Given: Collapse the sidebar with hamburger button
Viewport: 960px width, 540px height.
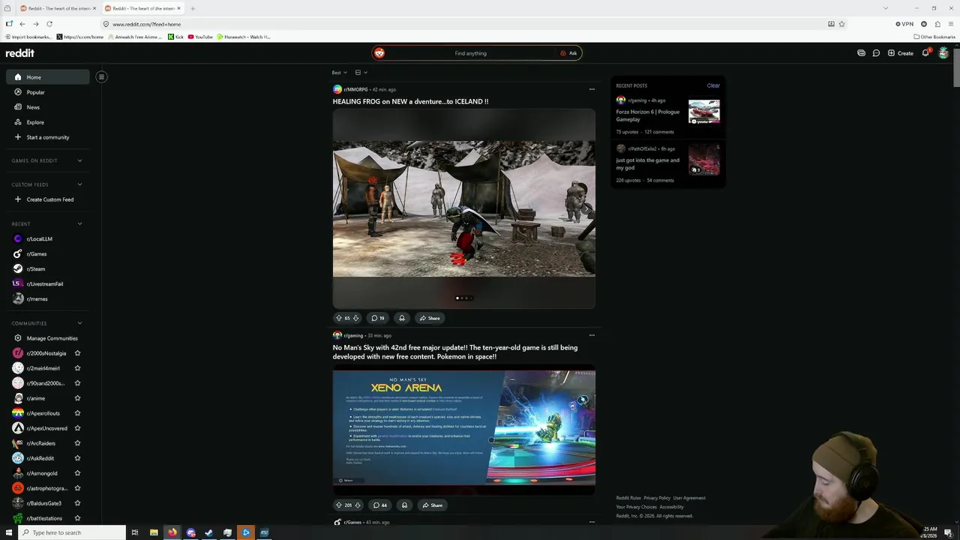Looking at the screenshot, I should coord(101,76).
